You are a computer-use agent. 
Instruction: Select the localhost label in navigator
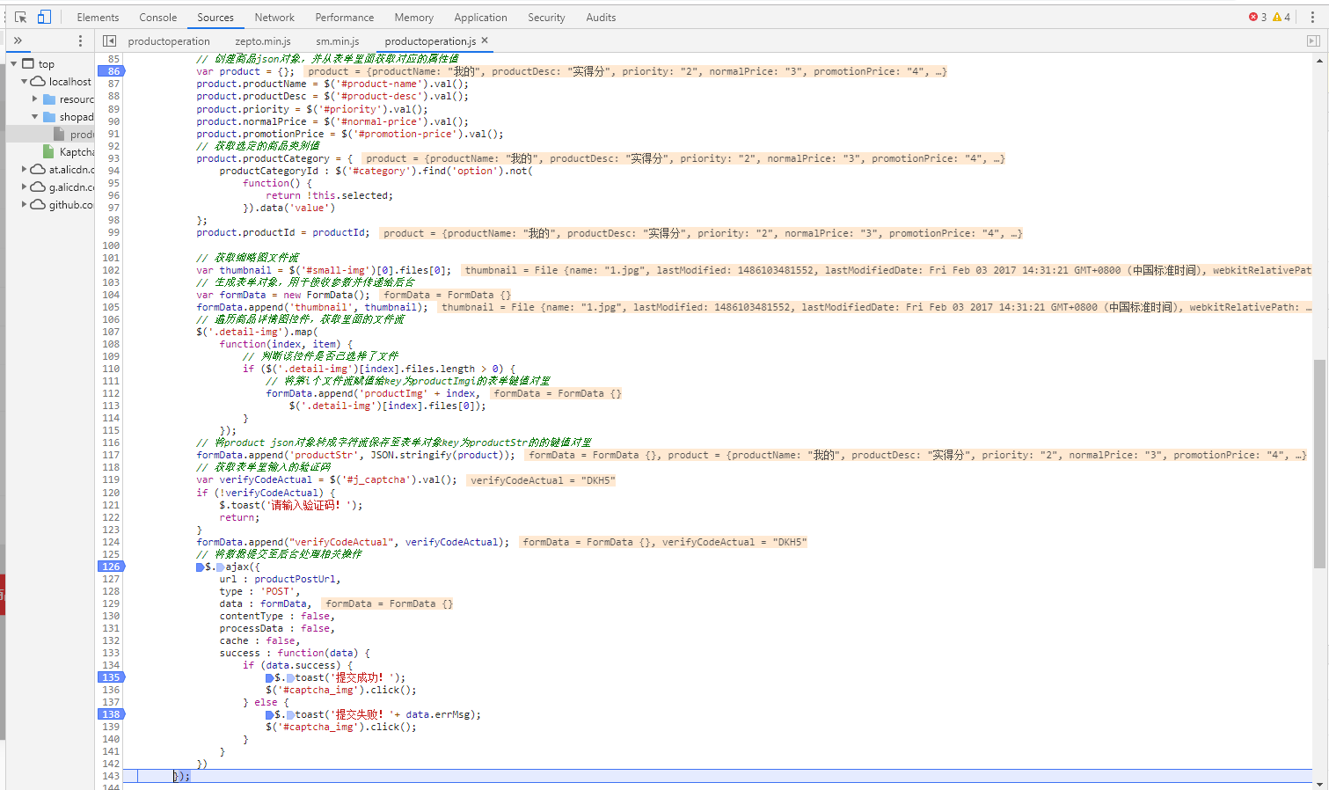click(x=70, y=81)
